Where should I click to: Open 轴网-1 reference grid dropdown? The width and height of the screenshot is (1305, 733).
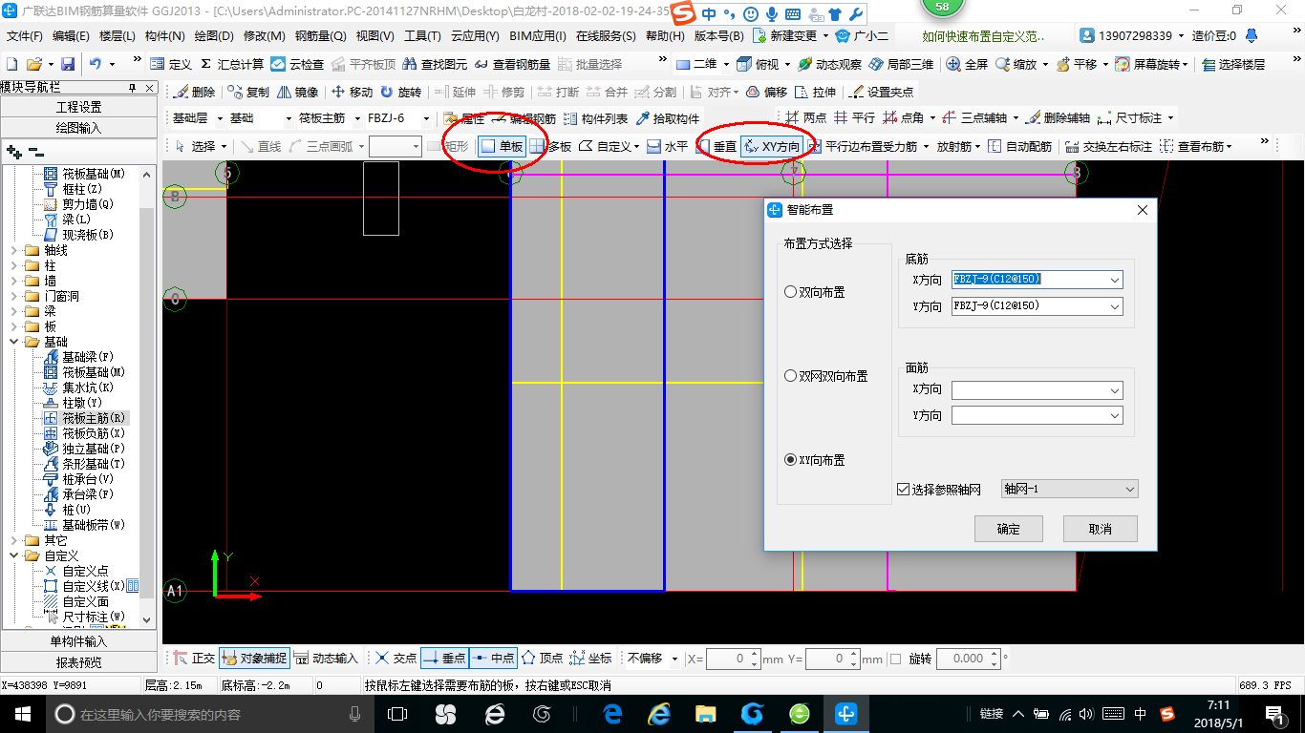[x=1130, y=489]
